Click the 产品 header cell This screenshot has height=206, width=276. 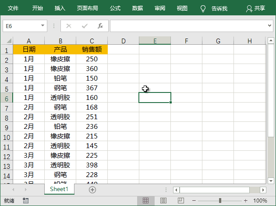pos(60,49)
